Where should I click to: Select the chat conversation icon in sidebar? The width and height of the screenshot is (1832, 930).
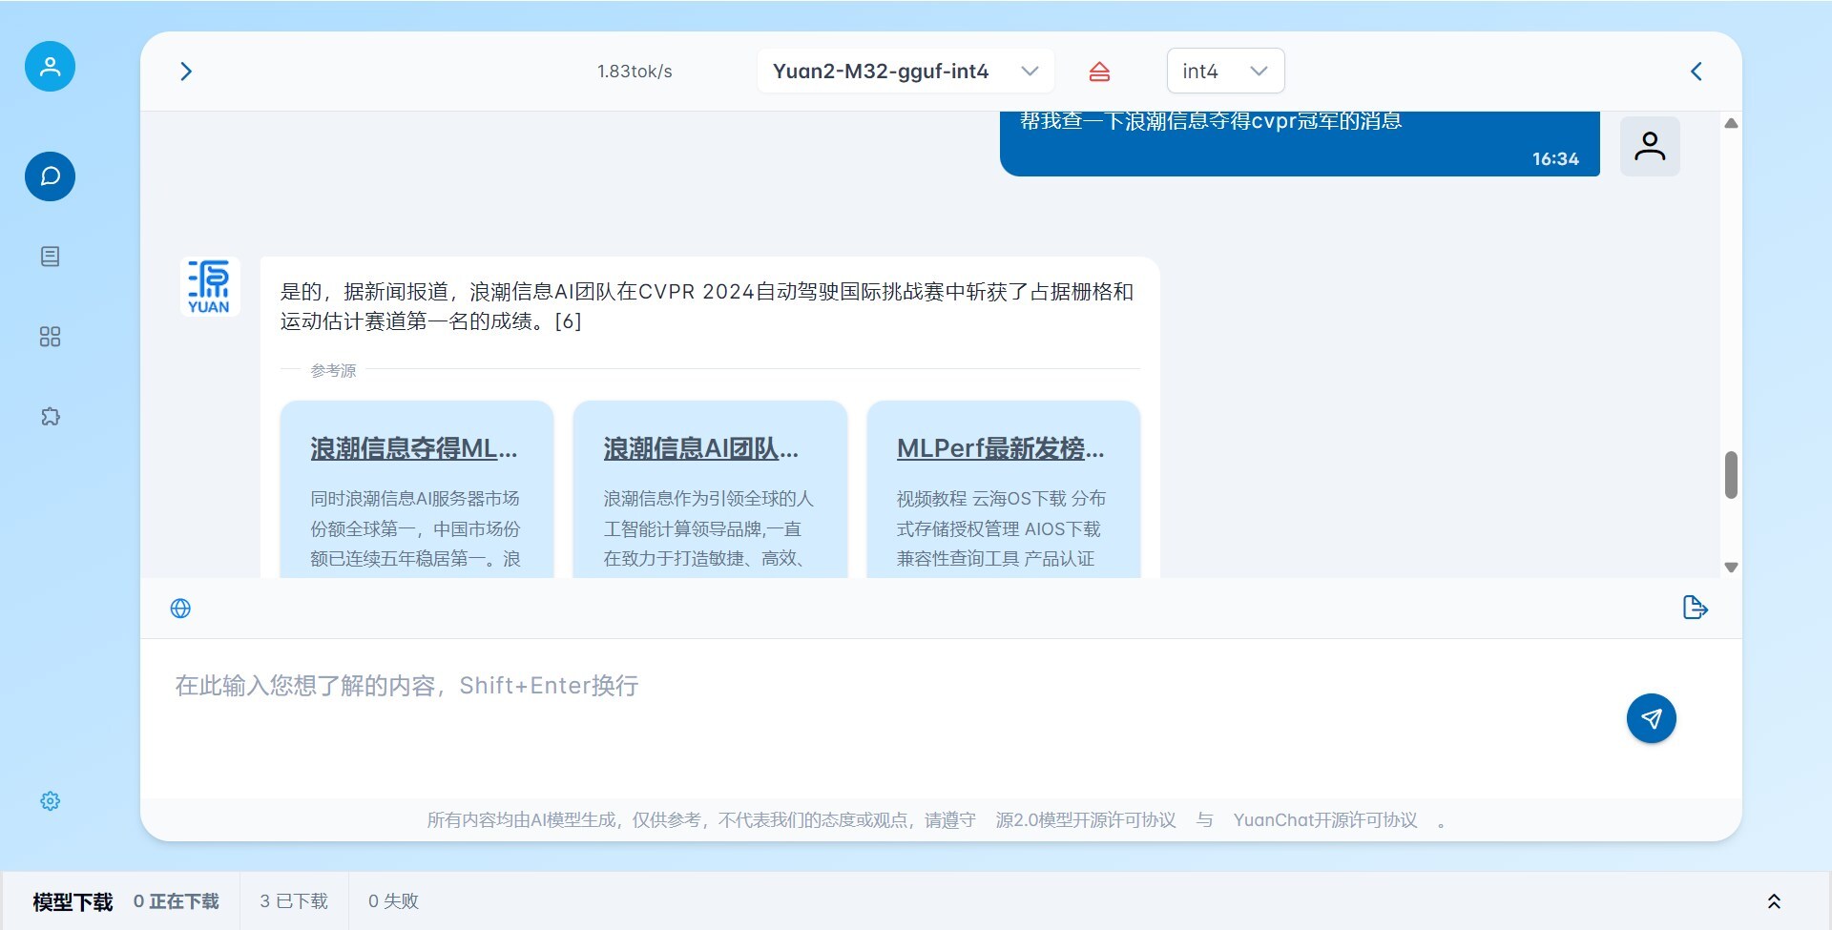[50, 176]
